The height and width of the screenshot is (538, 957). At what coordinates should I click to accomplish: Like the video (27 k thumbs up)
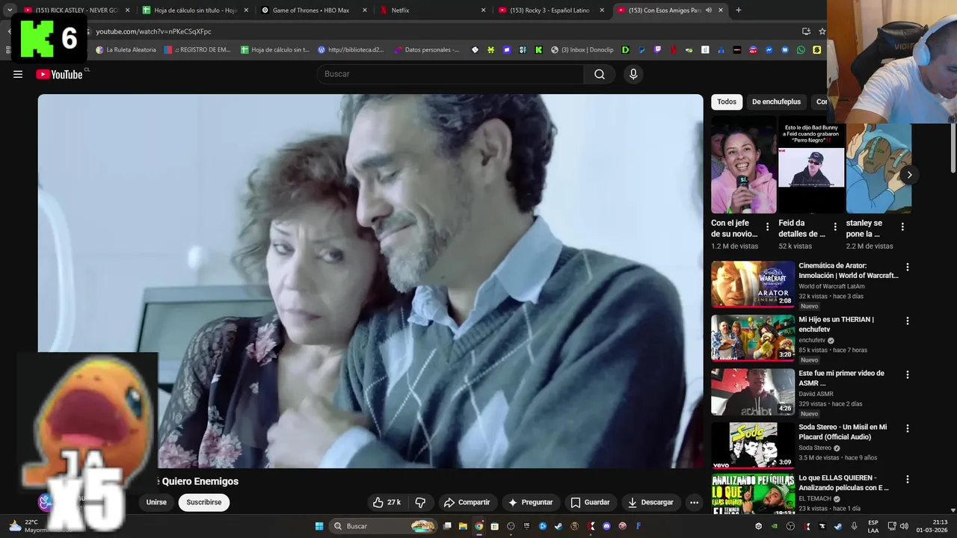387,502
